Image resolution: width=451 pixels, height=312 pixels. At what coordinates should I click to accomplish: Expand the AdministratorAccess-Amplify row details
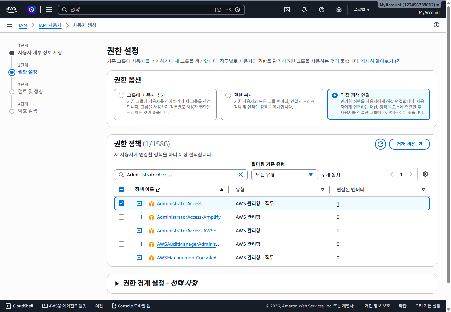(x=139, y=217)
